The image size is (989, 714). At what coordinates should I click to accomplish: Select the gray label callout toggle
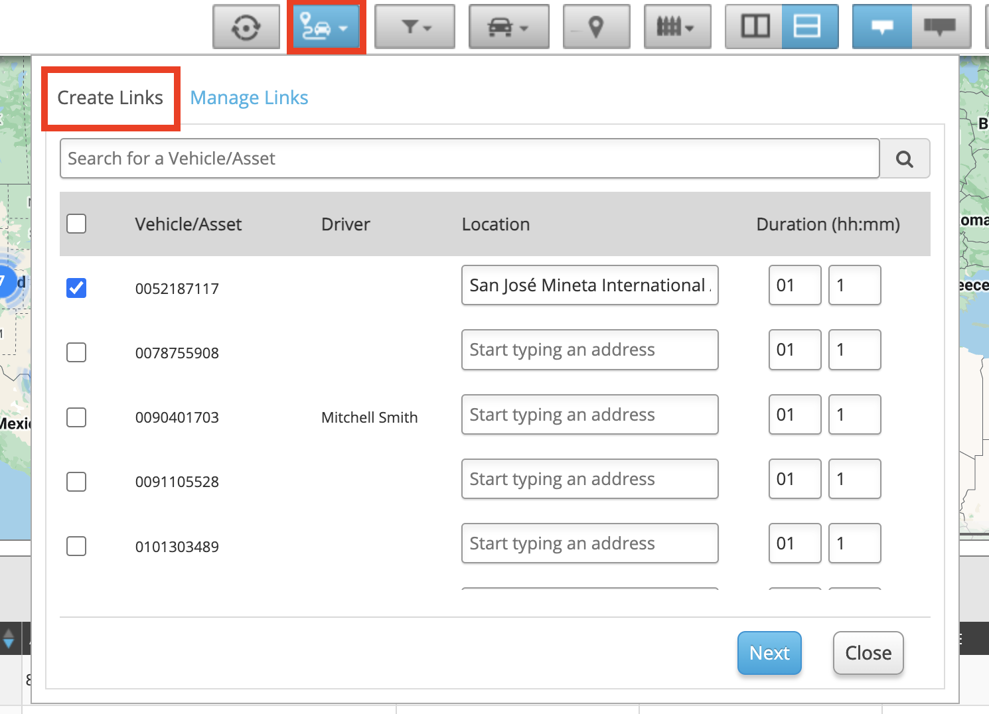(x=941, y=27)
